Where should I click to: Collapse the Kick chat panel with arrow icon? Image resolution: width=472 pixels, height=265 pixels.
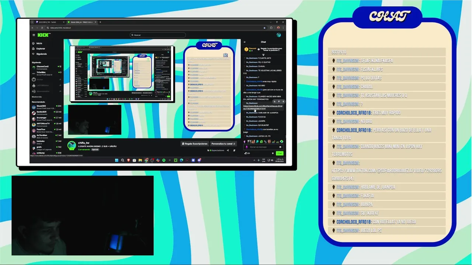tap(244, 42)
